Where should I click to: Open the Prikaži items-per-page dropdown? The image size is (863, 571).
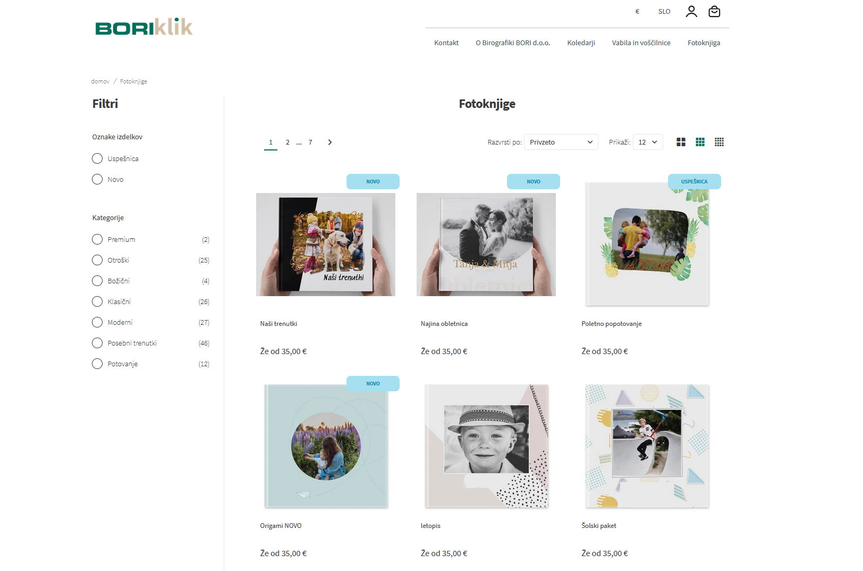tap(648, 142)
